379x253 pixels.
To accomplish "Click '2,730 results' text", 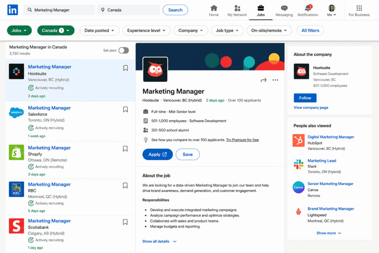I will click(20, 53).
